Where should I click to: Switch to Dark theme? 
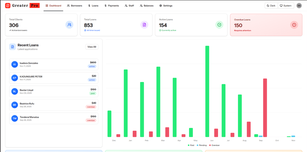pyautogui.click(x=271, y=6)
